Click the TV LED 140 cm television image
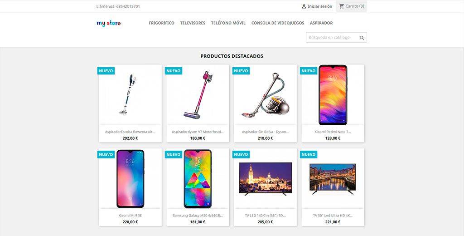The height and width of the screenshot is (236, 464). point(265,179)
